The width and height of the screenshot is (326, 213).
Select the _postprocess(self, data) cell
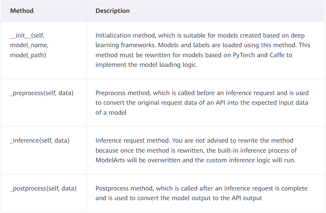(43, 188)
